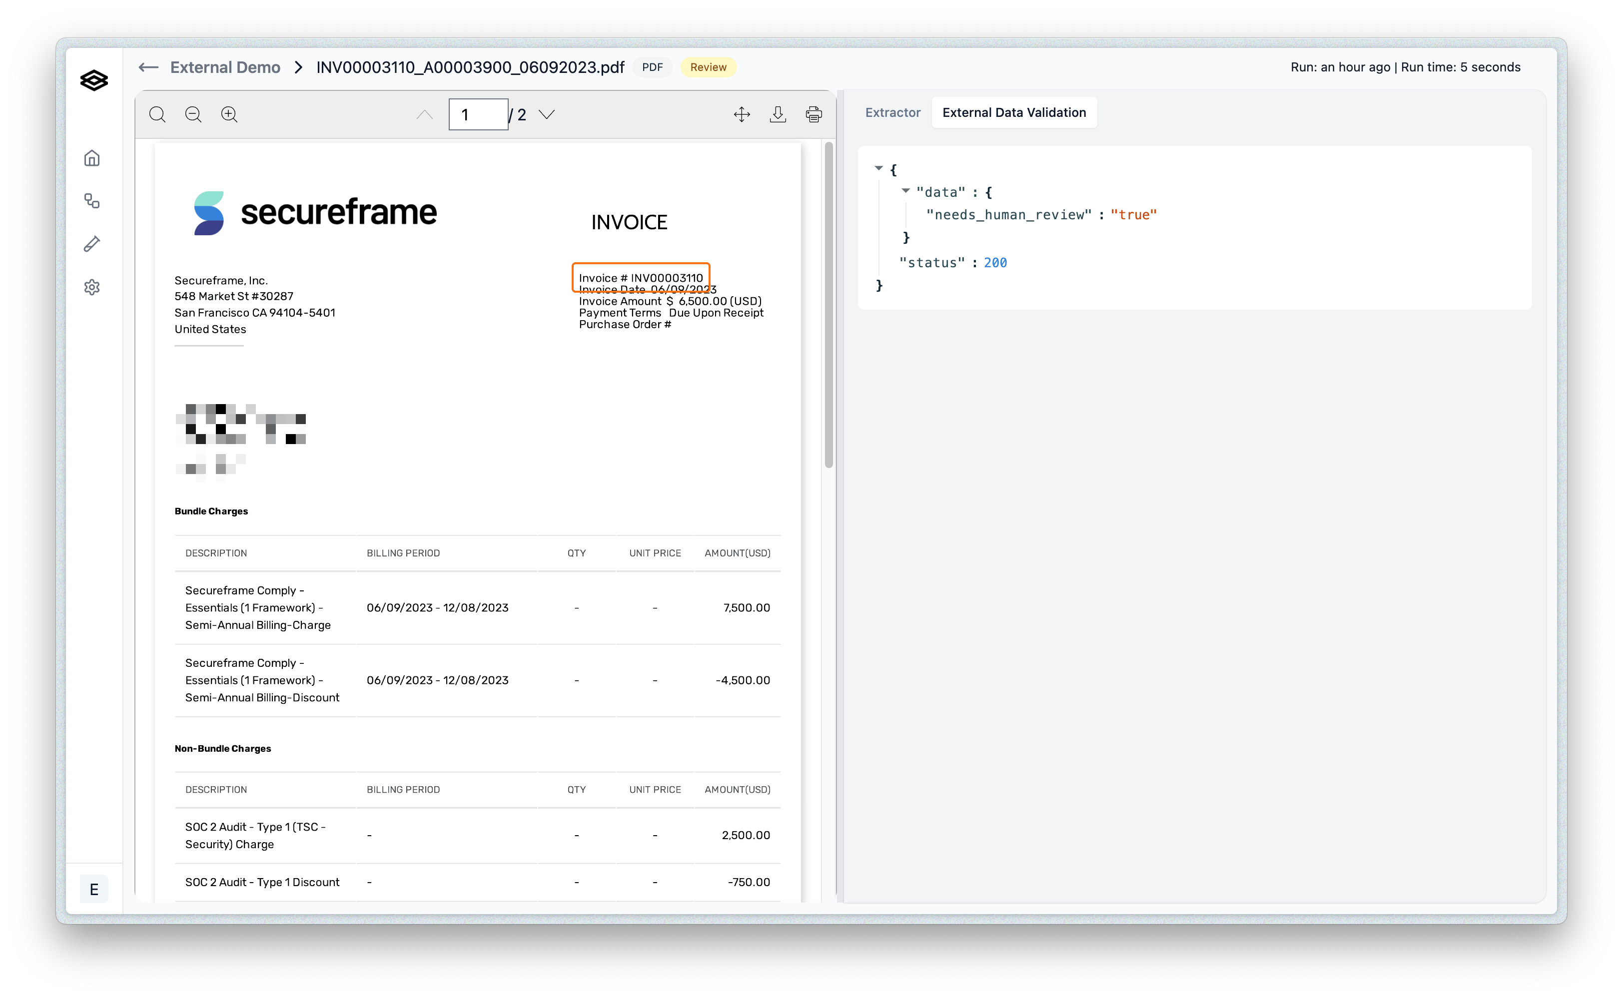Collapse the root JSON object
The image size is (1623, 998).
coord(879,168)
